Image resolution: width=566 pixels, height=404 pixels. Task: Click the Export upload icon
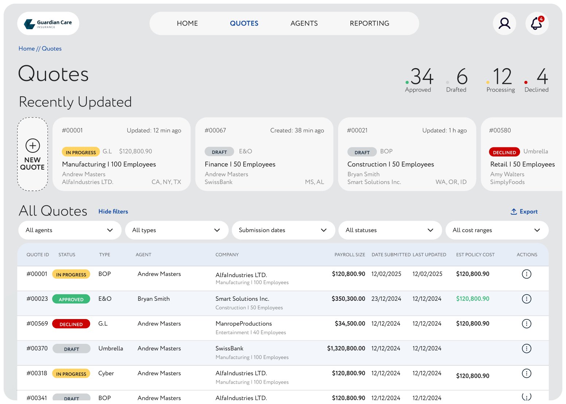(514, 211)
